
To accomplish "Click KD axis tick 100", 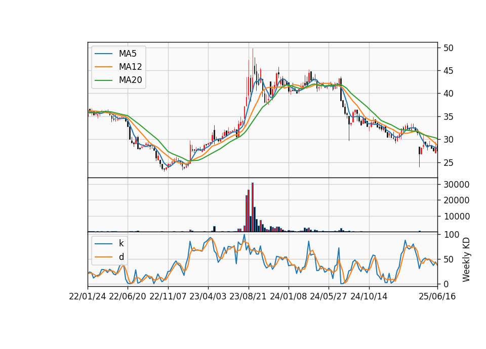I will 452,235.
